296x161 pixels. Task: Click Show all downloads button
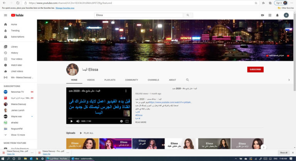pyautogui.click(x=284, y=153)
